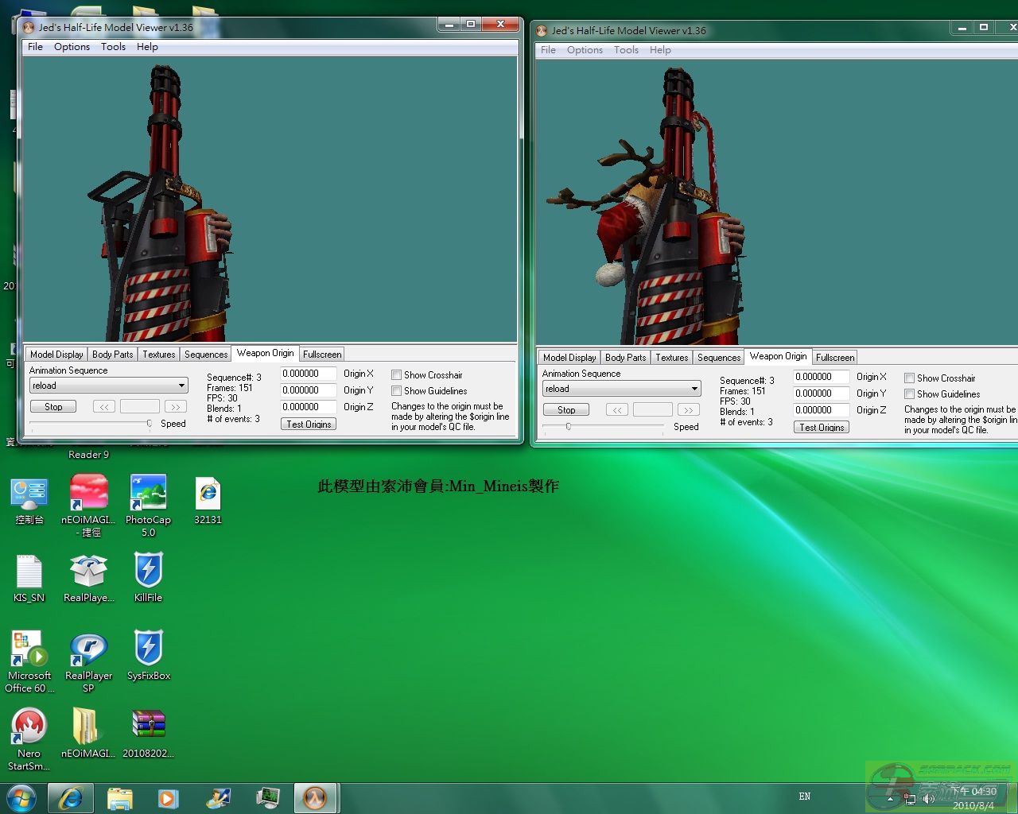1018x814 pixels.
Task: Select the SysFixBox desktop icon
Action: pos(149,649)
